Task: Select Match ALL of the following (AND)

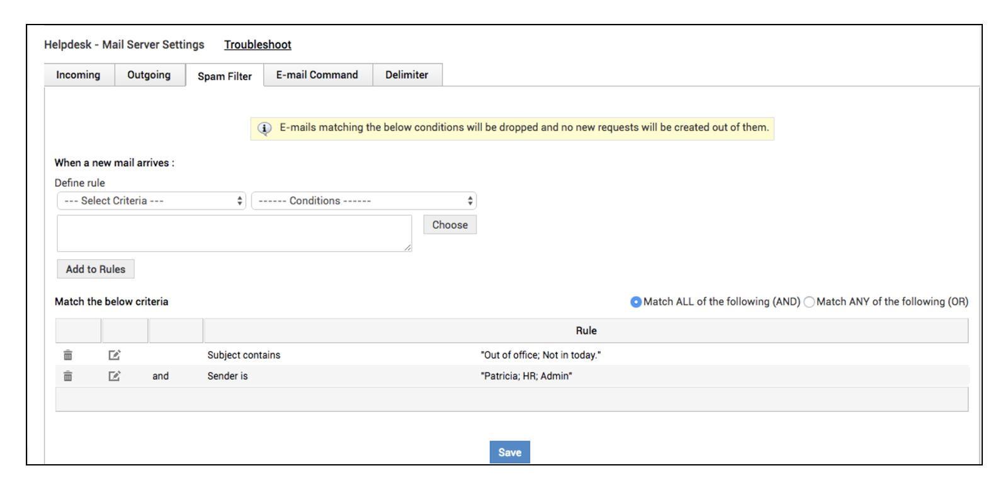Action: pyautogui.click(x=636, y=302)
